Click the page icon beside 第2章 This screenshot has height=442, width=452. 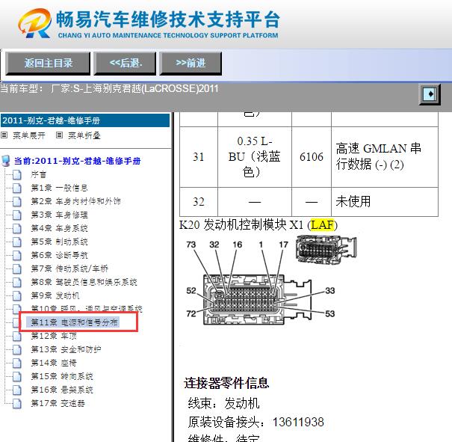[17, 201]
